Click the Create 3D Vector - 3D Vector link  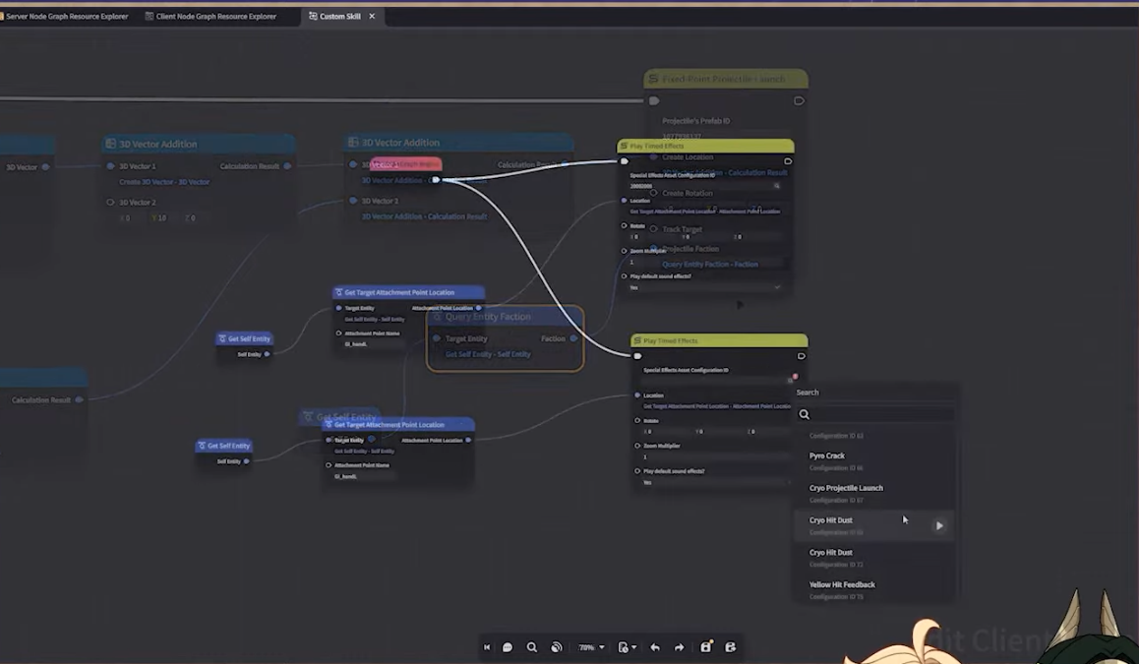tap(164, 182)
